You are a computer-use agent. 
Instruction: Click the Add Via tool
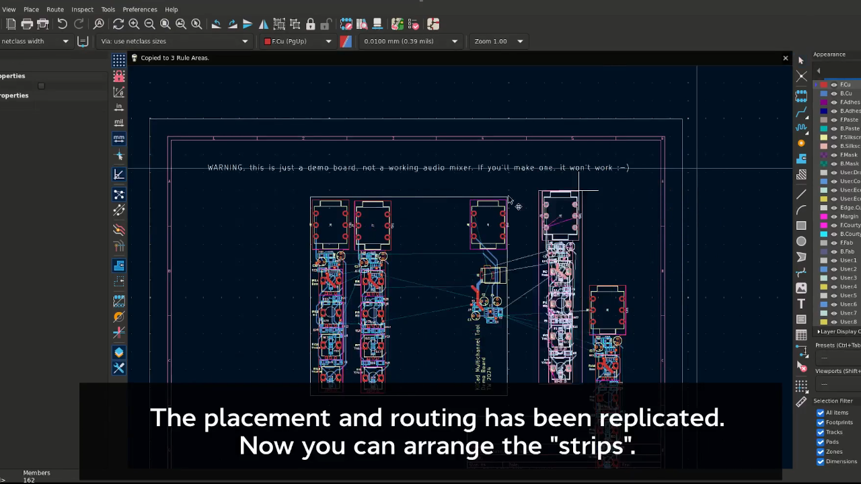pos(801,143)
